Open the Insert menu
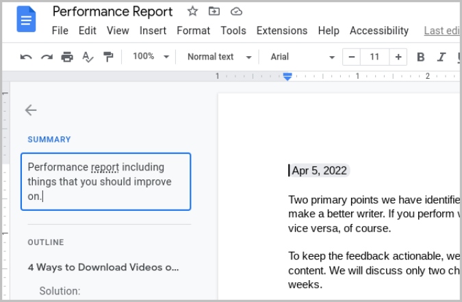 [x=153, y=30]
